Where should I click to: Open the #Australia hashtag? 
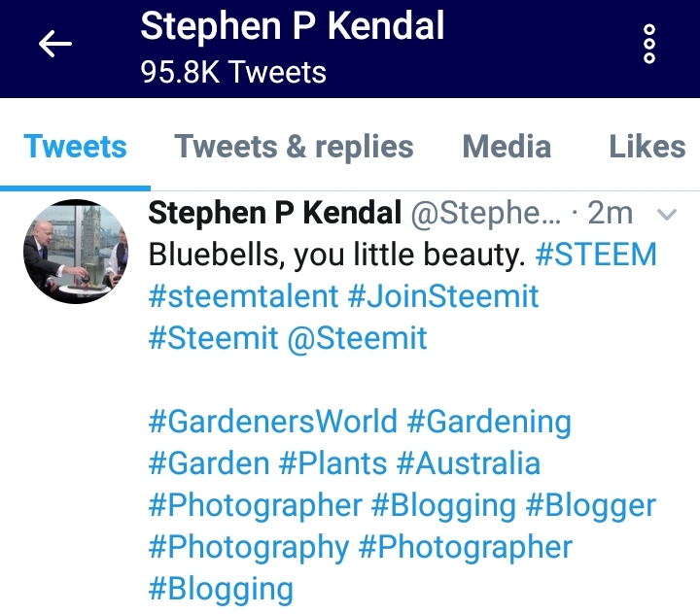469,463
